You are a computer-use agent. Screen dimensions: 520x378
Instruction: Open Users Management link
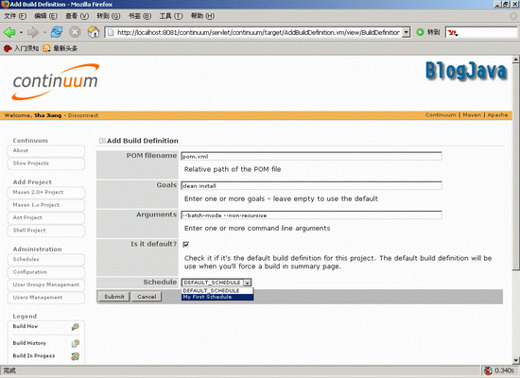click(x=45, y=298)
